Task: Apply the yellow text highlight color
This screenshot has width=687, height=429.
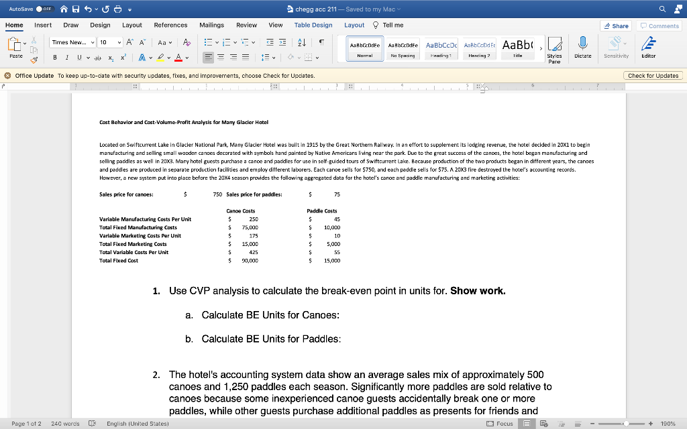Action: [160, 58]
